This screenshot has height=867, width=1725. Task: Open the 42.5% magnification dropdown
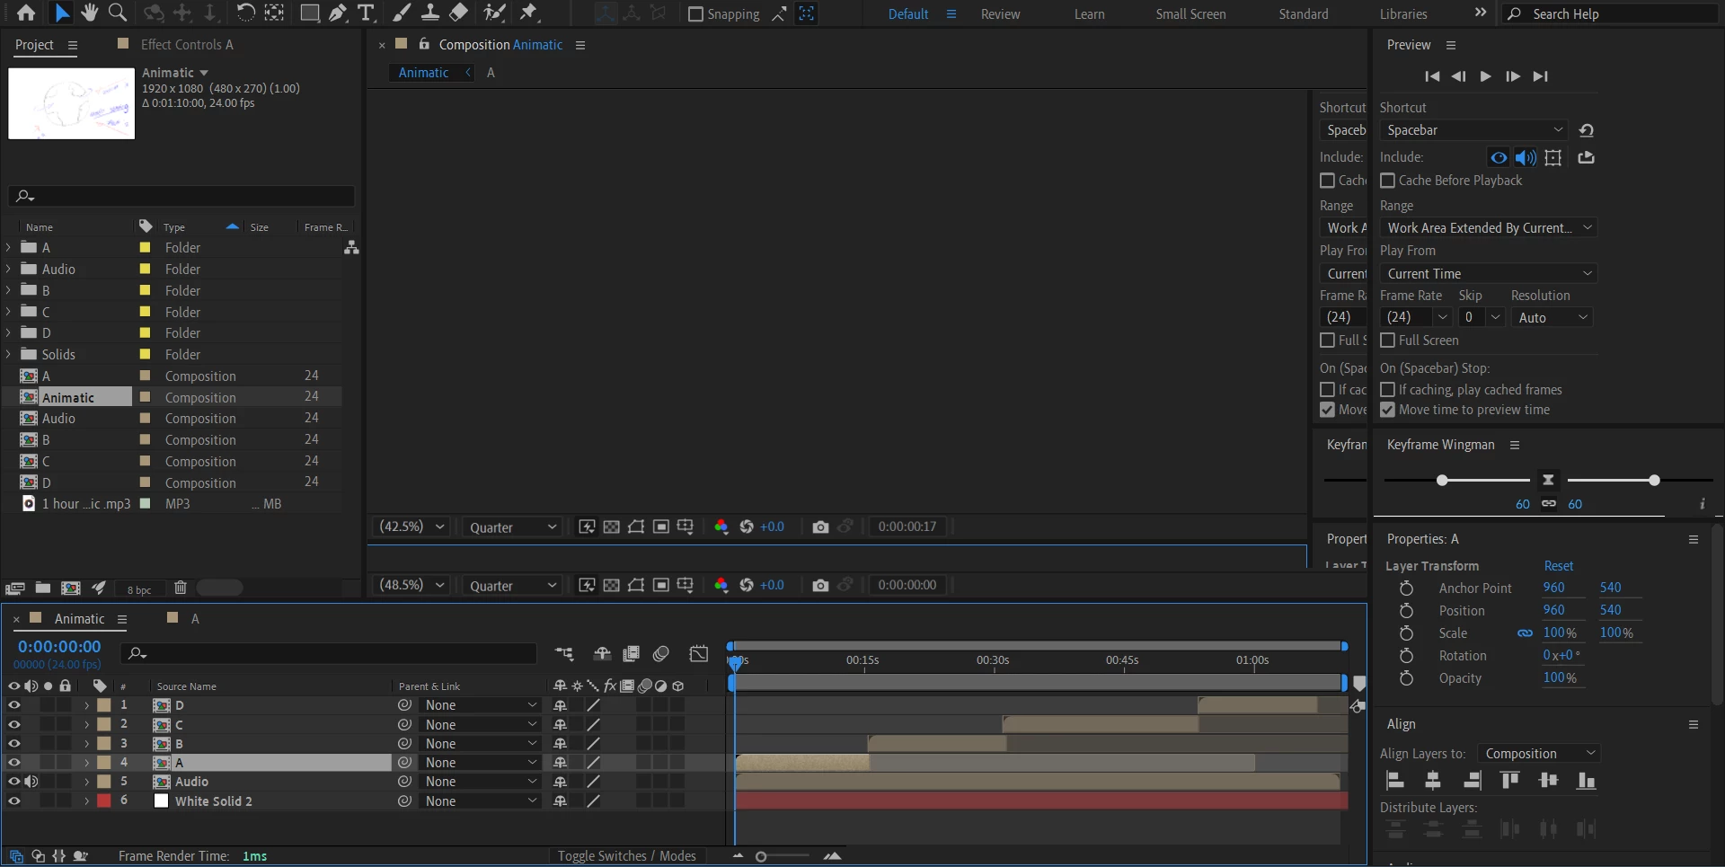pos(411,527)
